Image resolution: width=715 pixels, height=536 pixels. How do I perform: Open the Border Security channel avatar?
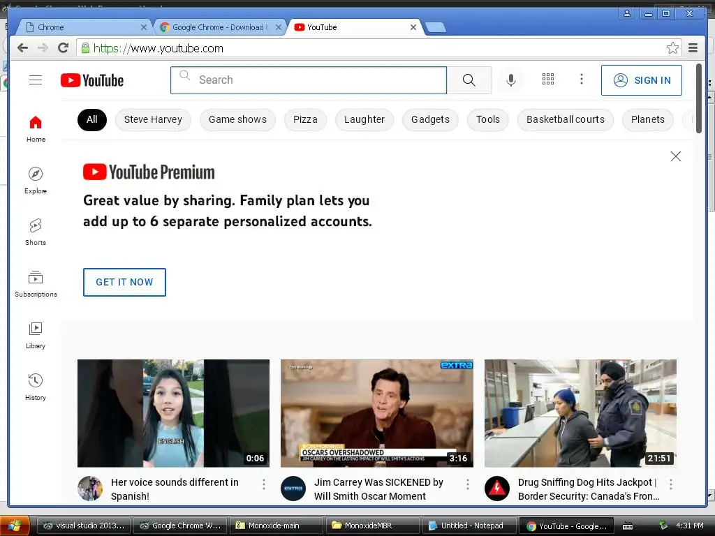coord(497,489)
